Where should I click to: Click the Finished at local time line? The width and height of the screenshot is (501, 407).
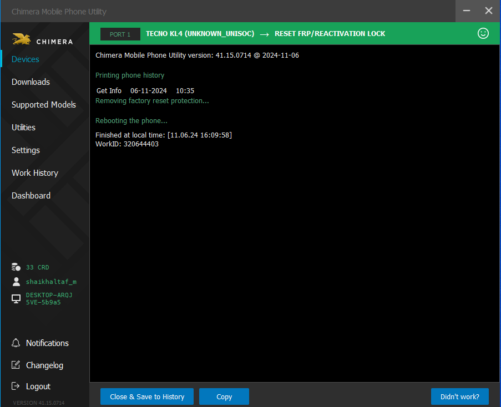pyautogui.click(x=164, y=135)
